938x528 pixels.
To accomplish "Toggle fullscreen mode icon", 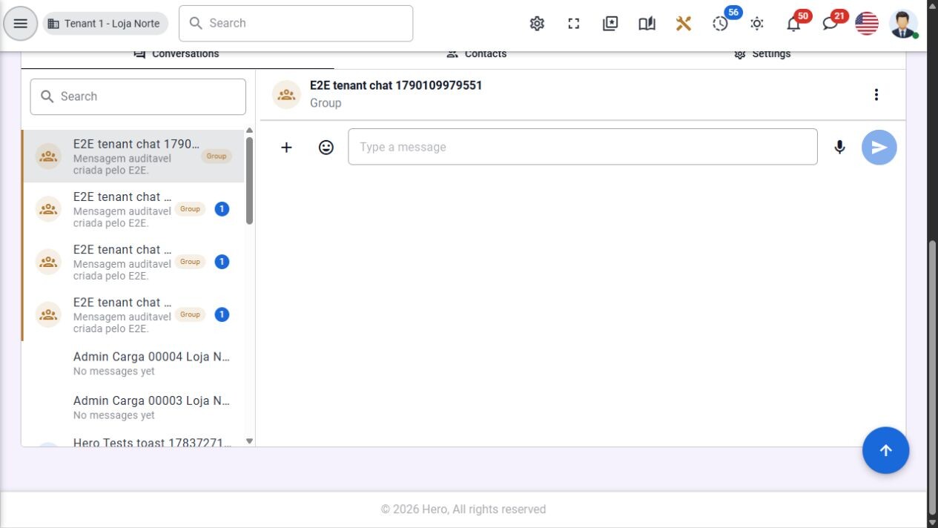I will click(x=574, y=24).
